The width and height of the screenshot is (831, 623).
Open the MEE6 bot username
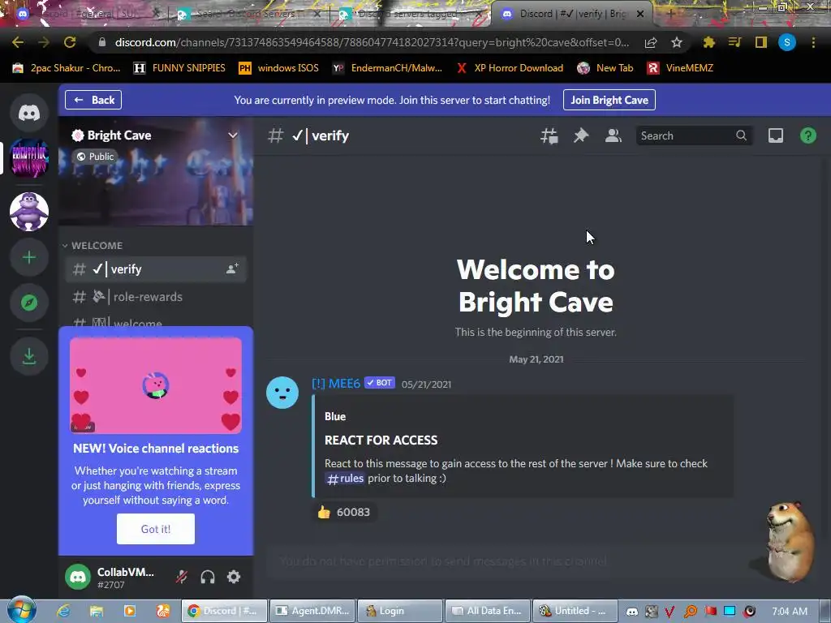336,384
